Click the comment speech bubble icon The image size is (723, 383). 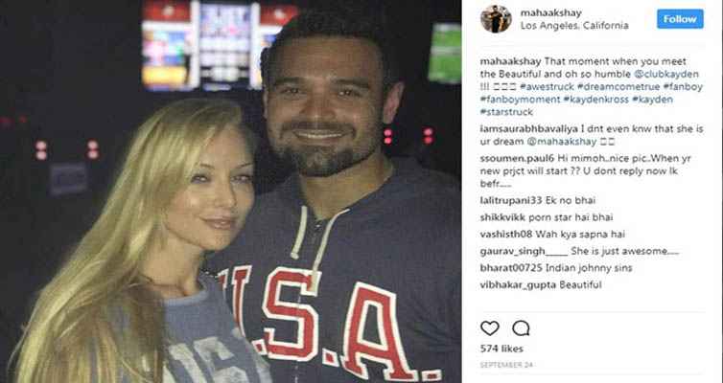click(521, 328)
